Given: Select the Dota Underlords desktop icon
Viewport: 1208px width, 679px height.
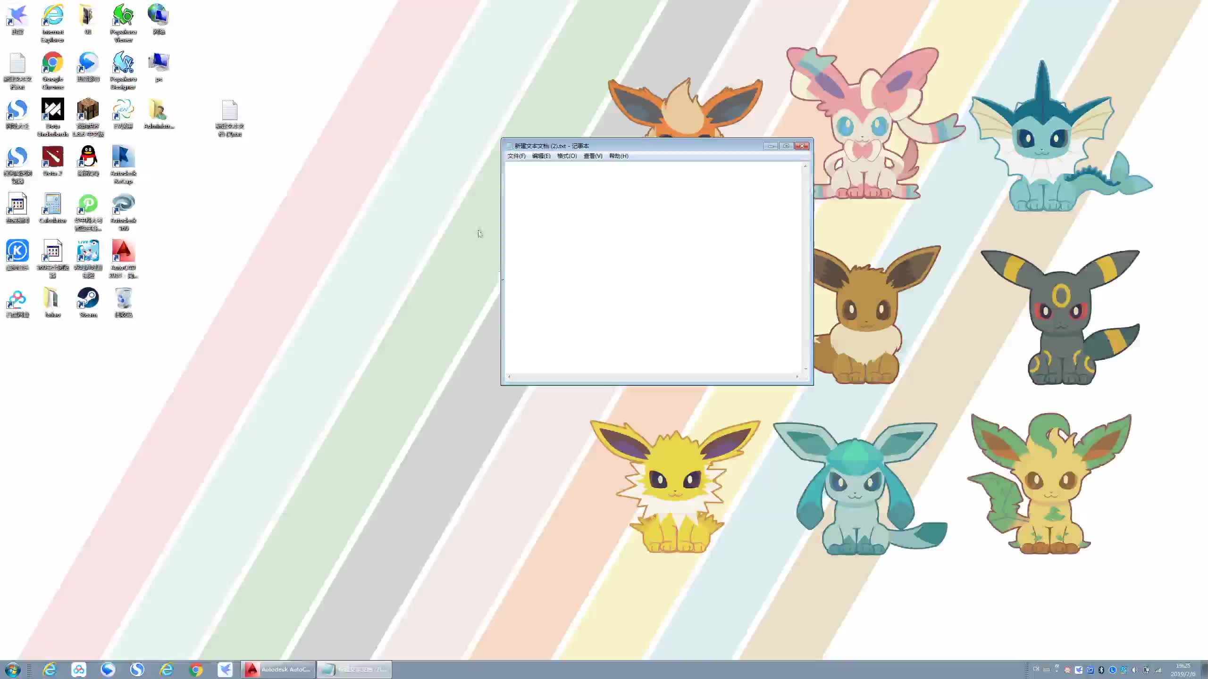Looking at the screenshot, I should pos(52,118).
